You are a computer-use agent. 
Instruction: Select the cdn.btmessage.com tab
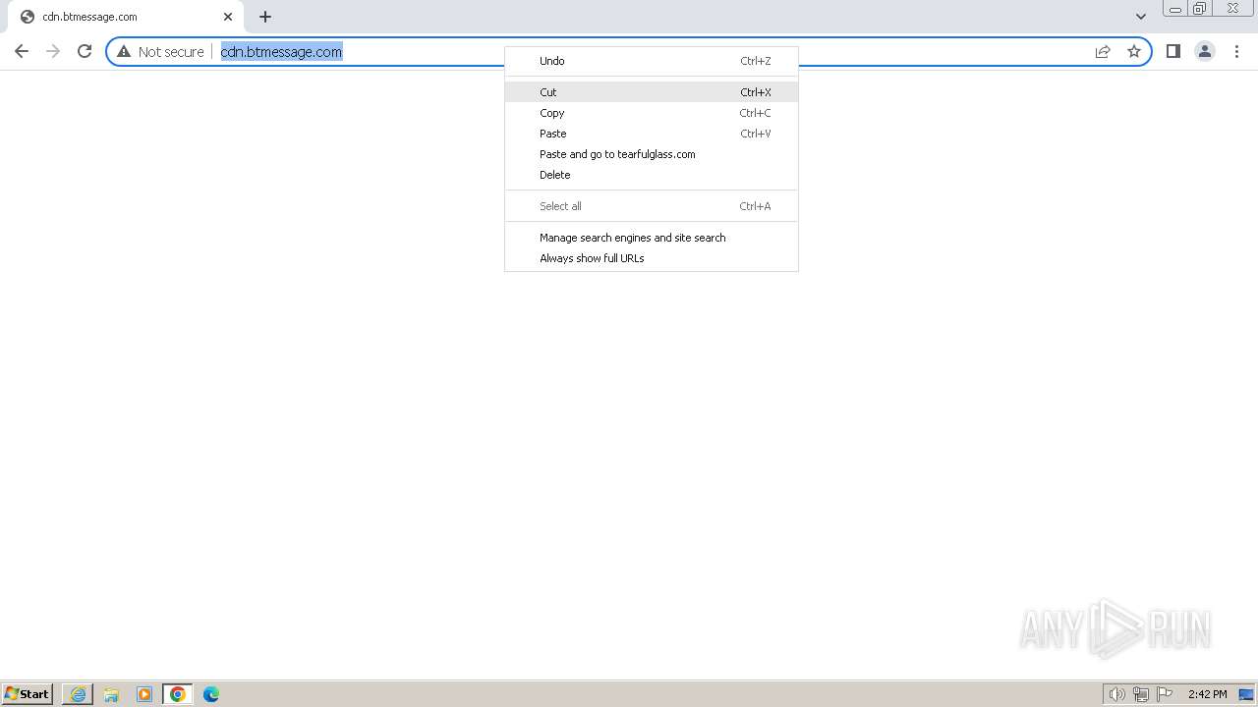coord(126,17)
